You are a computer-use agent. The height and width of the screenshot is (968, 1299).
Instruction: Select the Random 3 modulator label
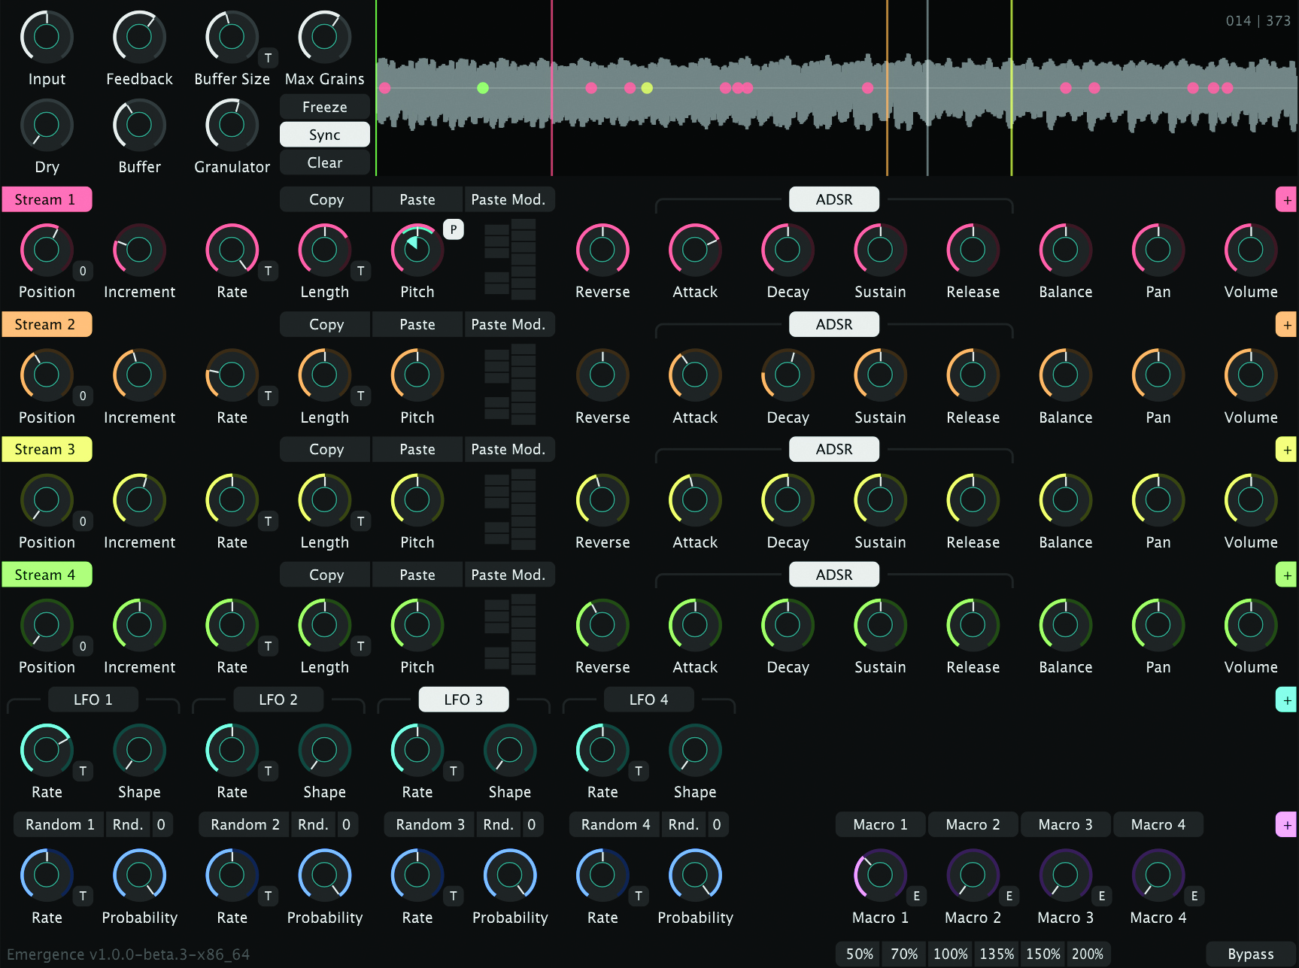(x=430, y=824)
